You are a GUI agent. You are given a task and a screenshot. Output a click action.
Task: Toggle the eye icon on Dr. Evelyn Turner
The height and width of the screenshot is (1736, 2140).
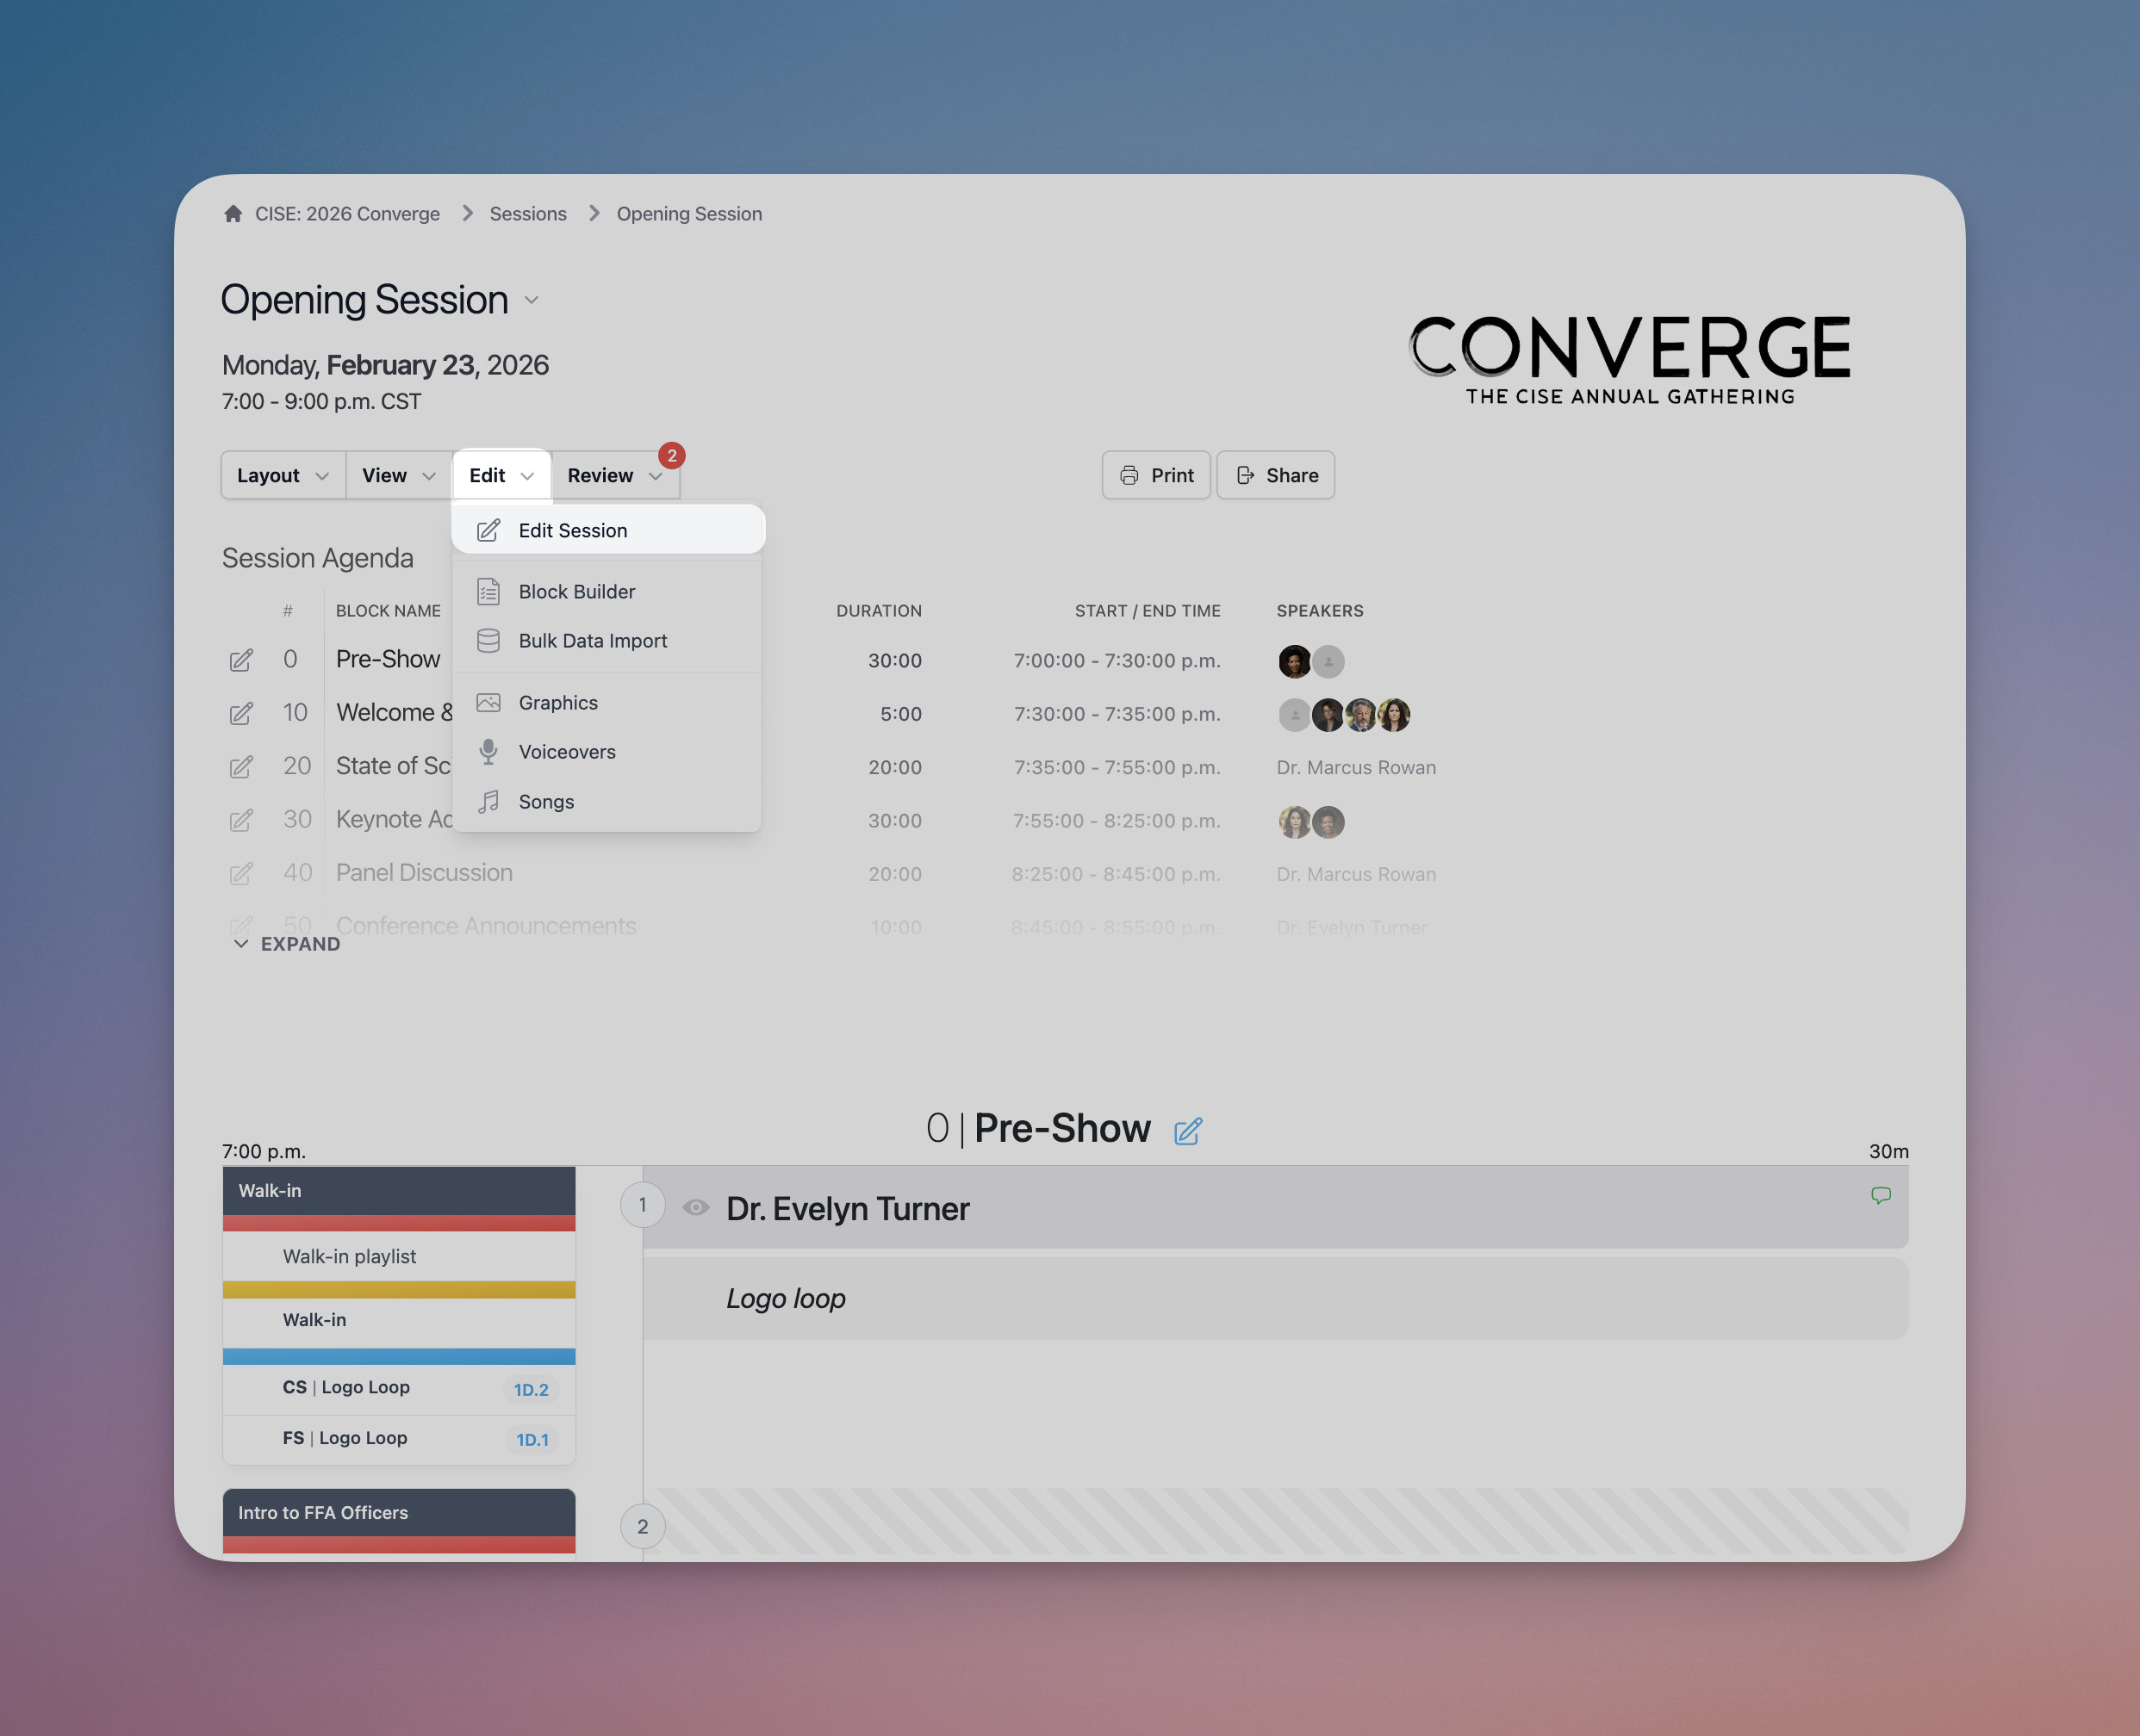tap(695, 1207)
